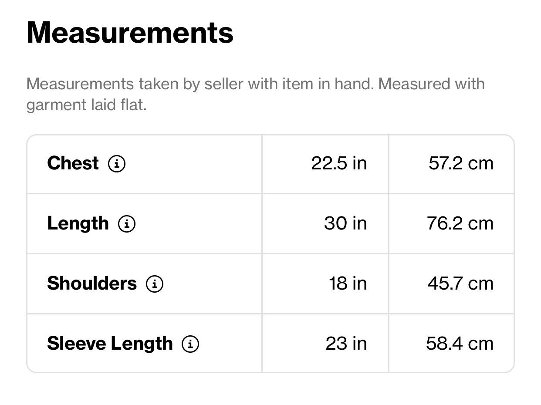Open the Shoulders measurement info icon

tap(155, 284)
